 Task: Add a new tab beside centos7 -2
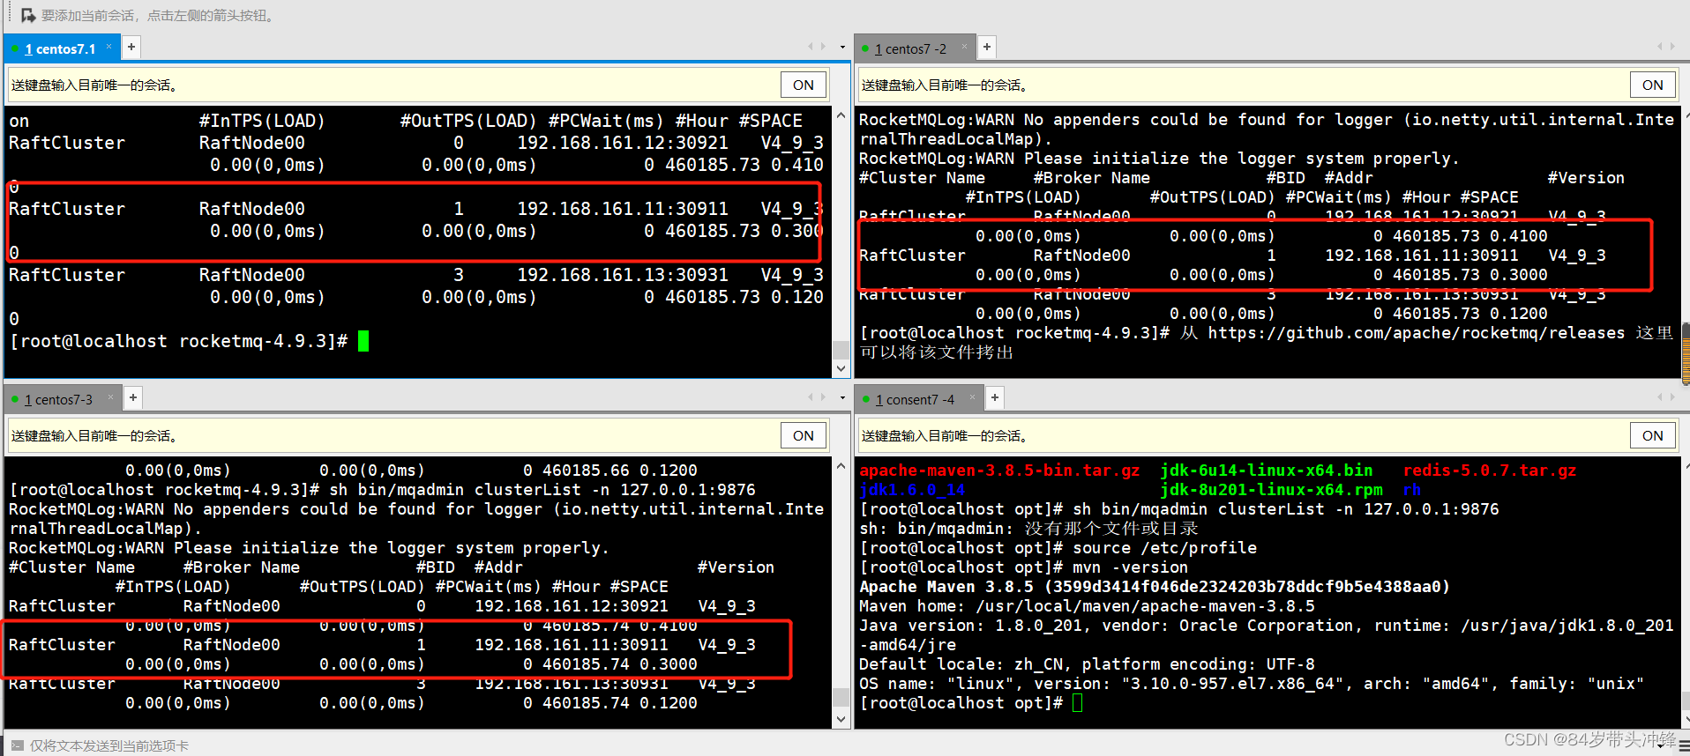click(987, 47)
